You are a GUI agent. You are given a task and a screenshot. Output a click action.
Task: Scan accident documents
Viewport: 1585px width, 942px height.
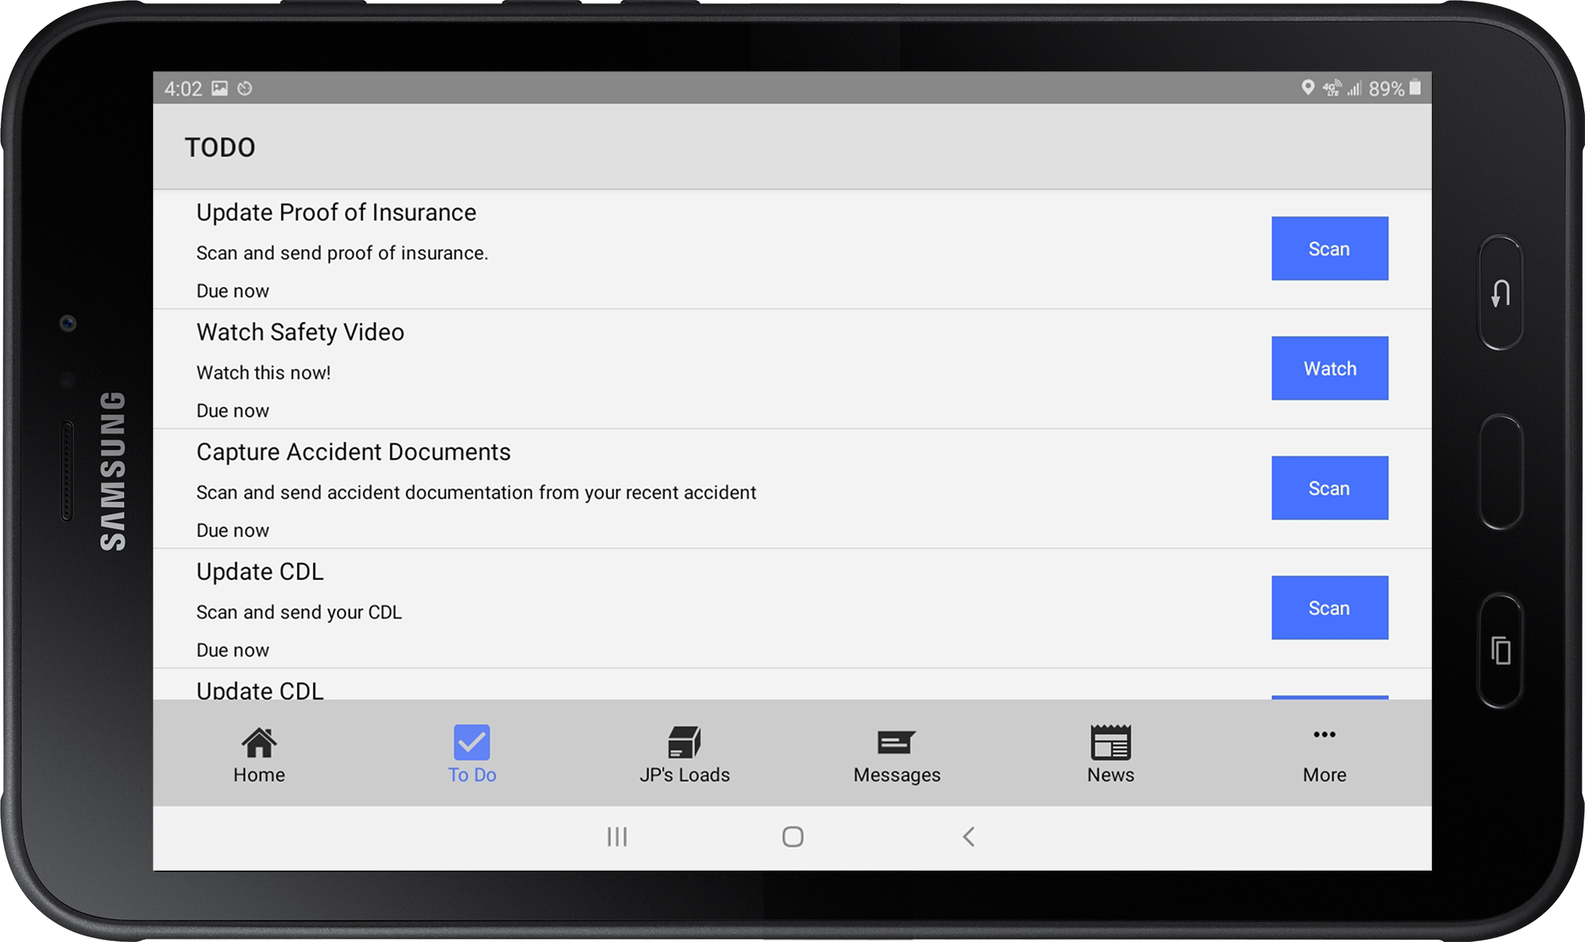tap(1329, 488)
